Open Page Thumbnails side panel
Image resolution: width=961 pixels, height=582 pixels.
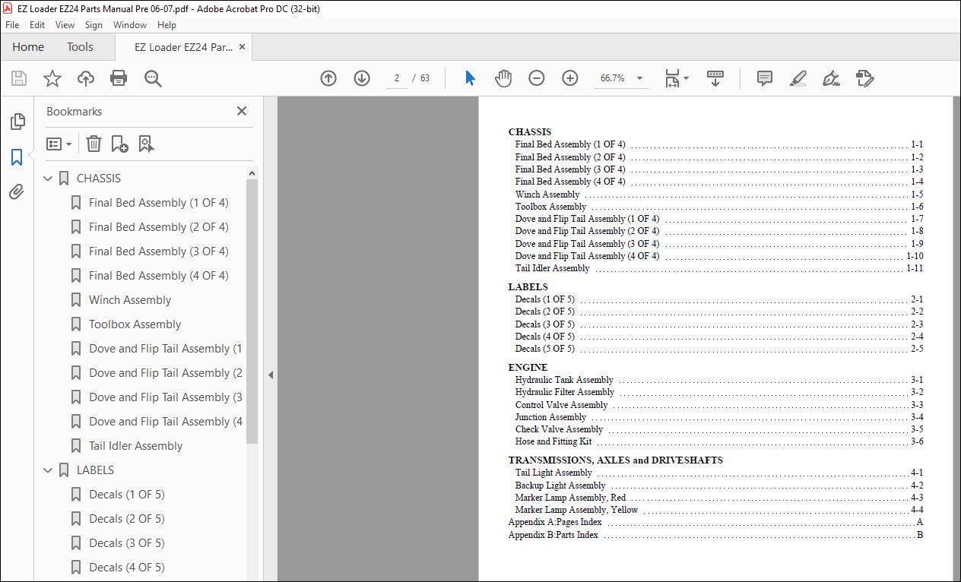(x=17, y=122)
